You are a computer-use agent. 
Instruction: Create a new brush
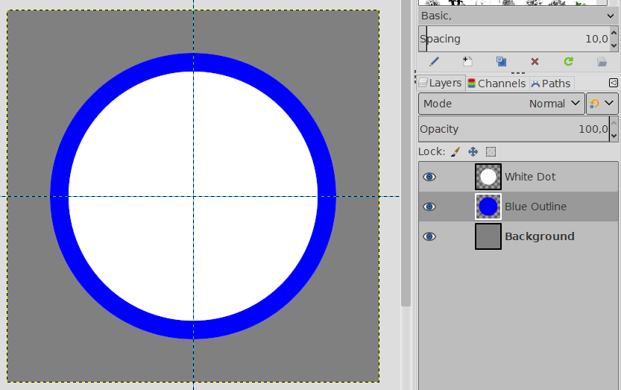(467, 62)
